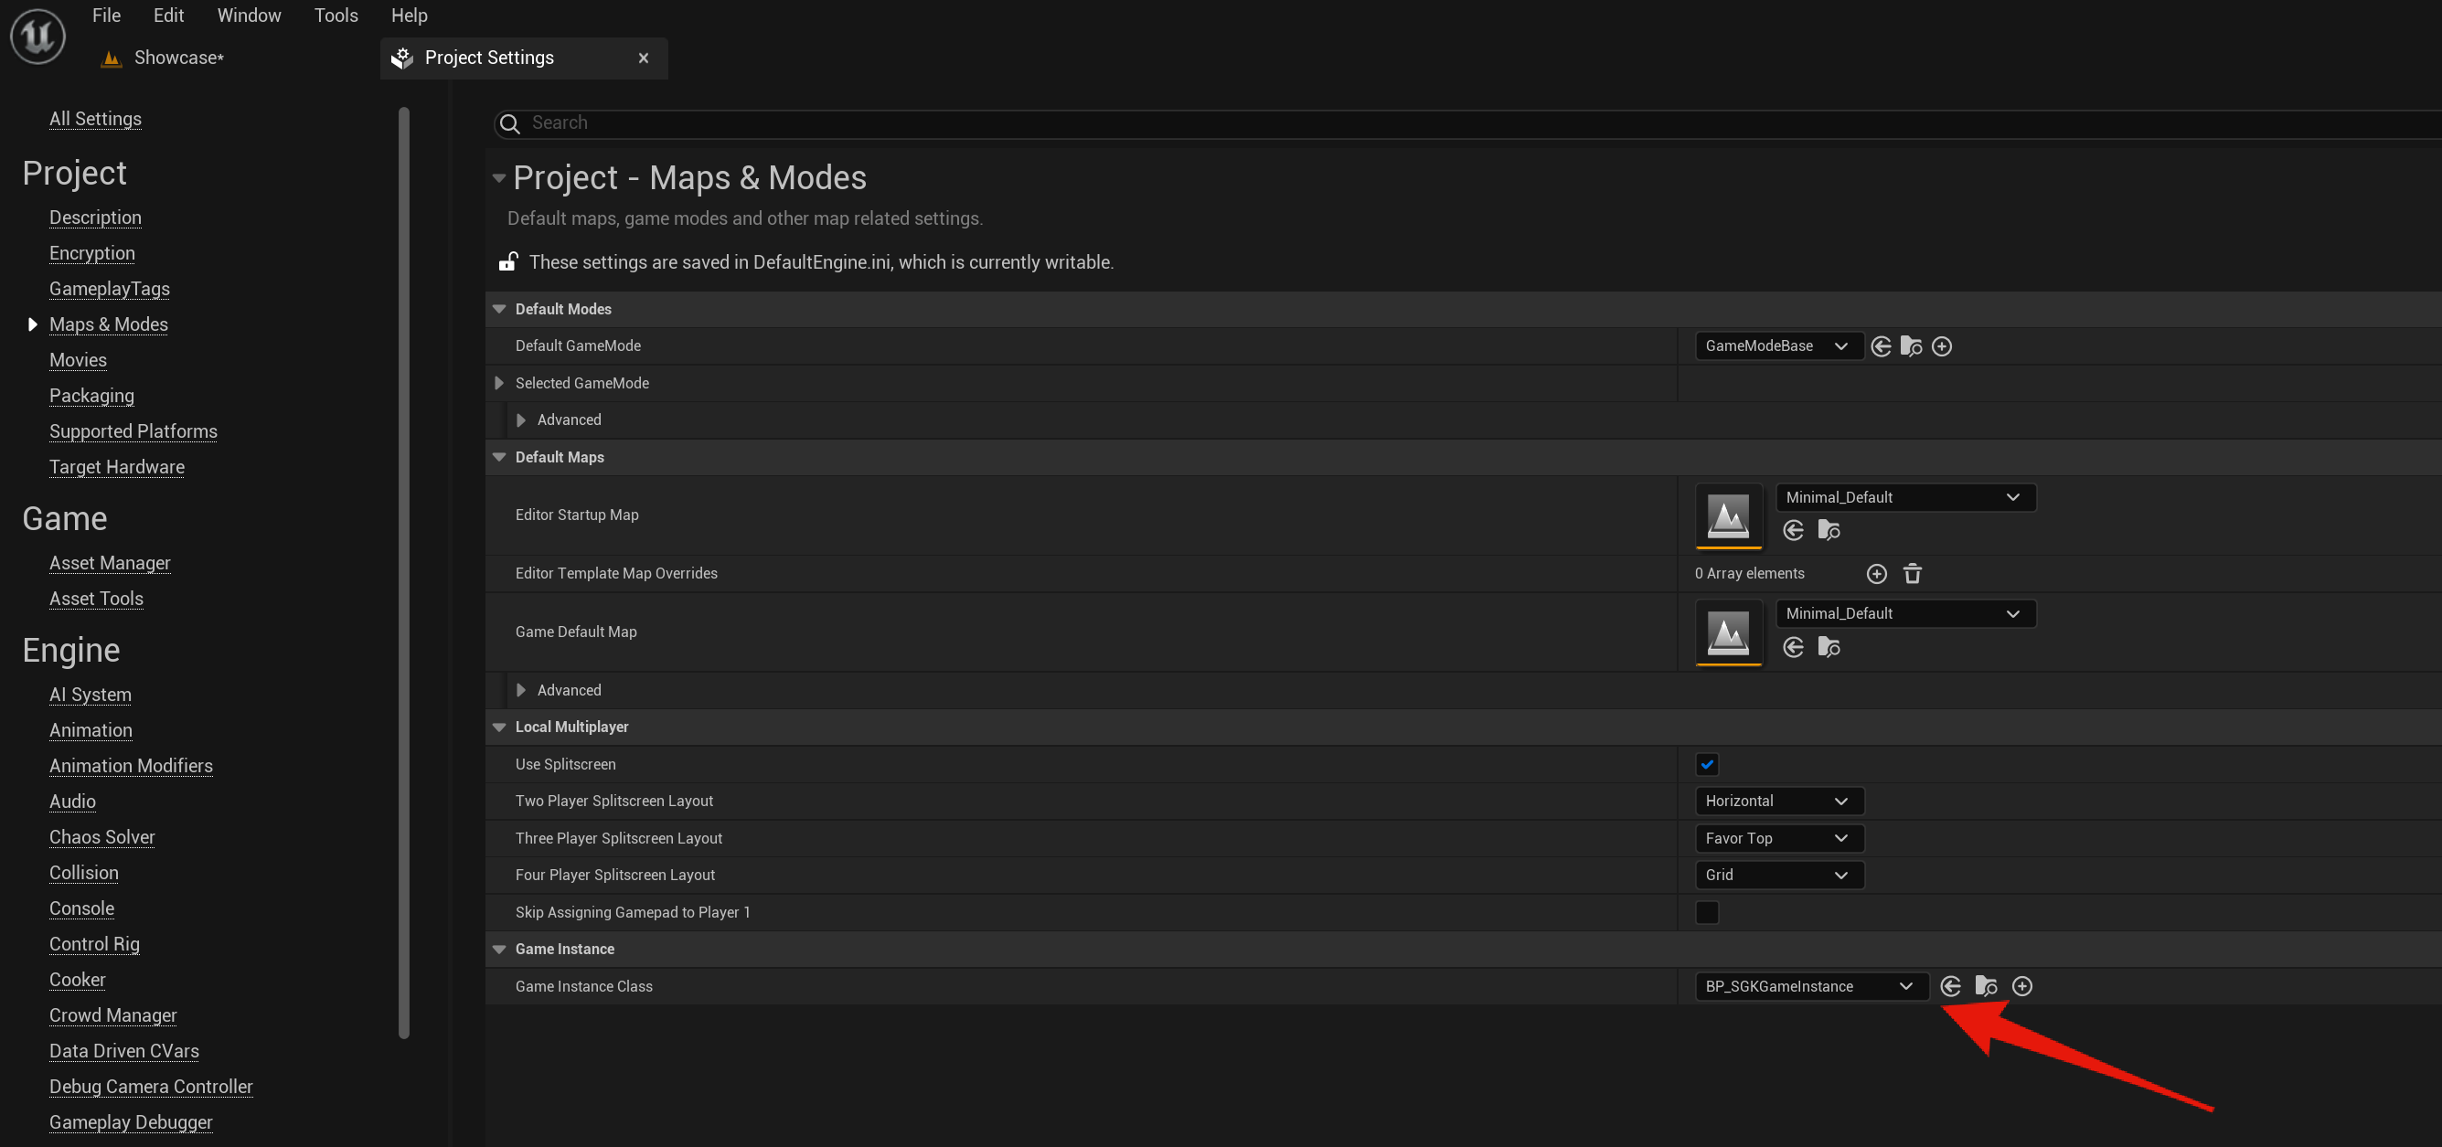
Task: Open the Packaging settings link
Action: [x=92, y=396]
